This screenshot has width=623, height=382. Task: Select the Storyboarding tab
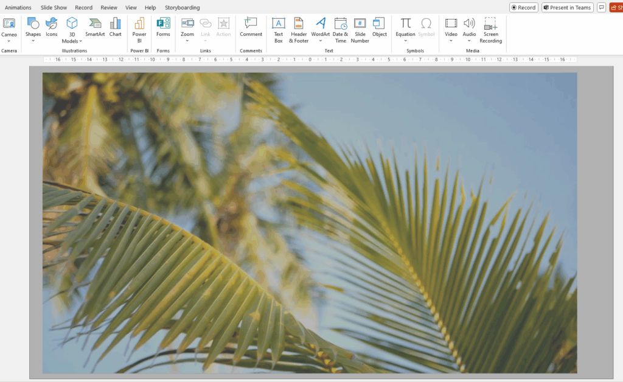(x=183, y=7)
